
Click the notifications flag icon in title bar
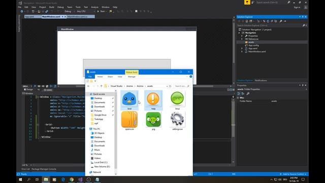pyautogui.click(x=247, y=2)
